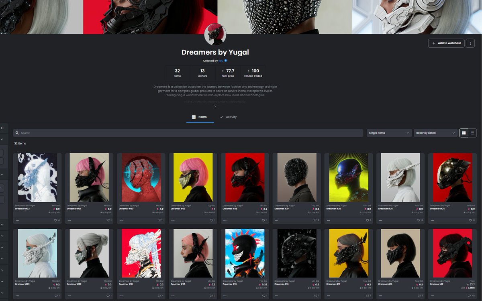Image resolution: width=482 pixels, height=301 pixels.
Task: Open the Single Items dropdown
Action: (x=388, y=132)
